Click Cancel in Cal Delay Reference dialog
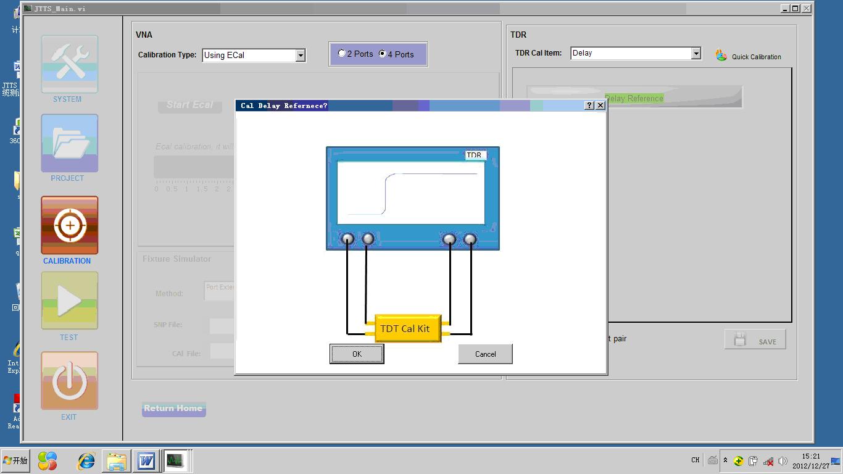Screen dimensions: 843x474 485,354
